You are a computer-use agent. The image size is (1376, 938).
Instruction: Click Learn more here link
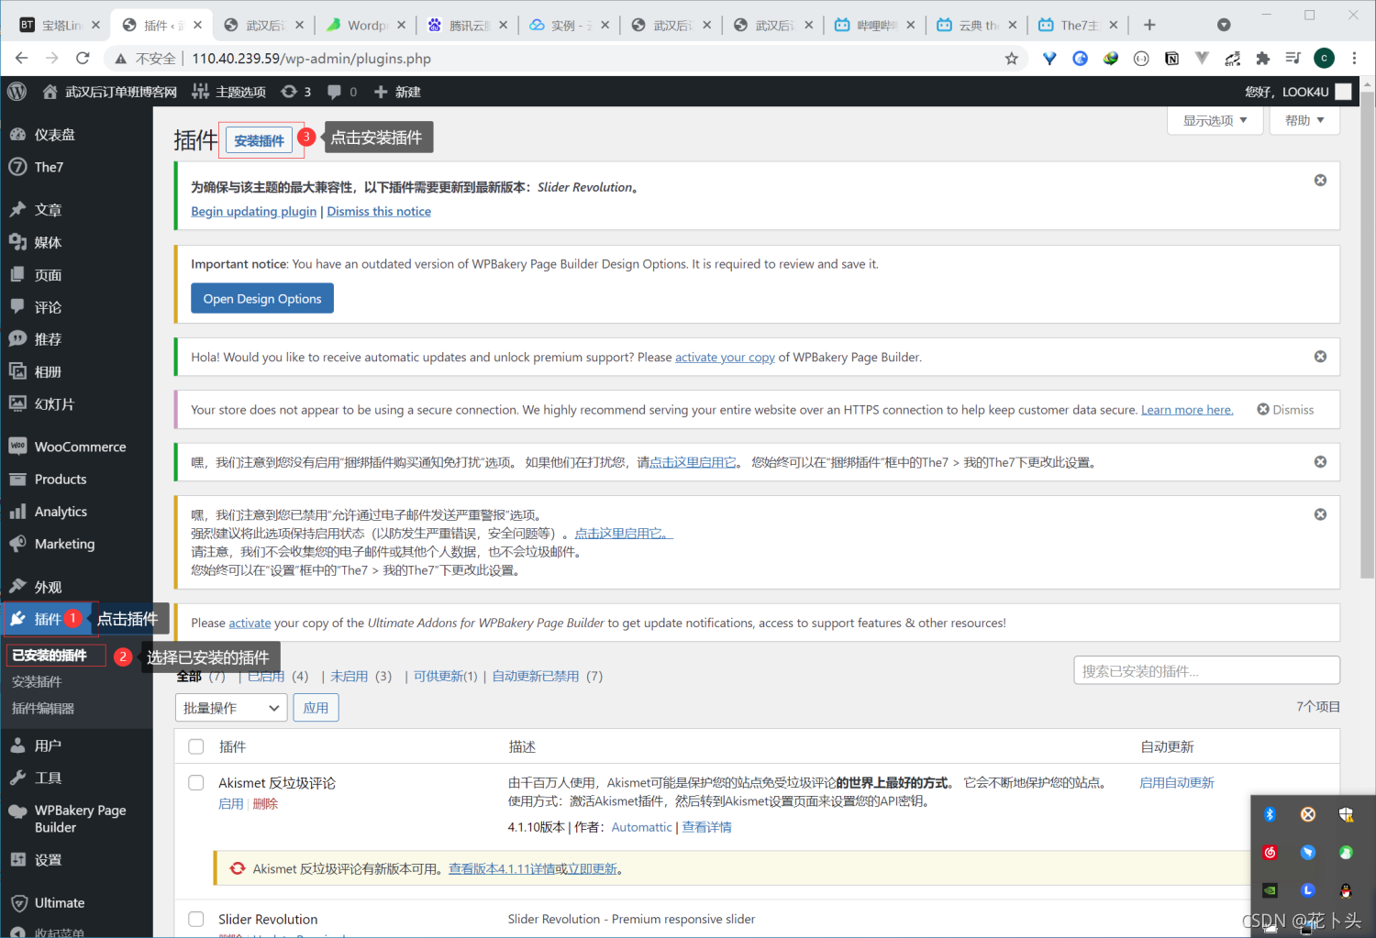point(1187,410)
